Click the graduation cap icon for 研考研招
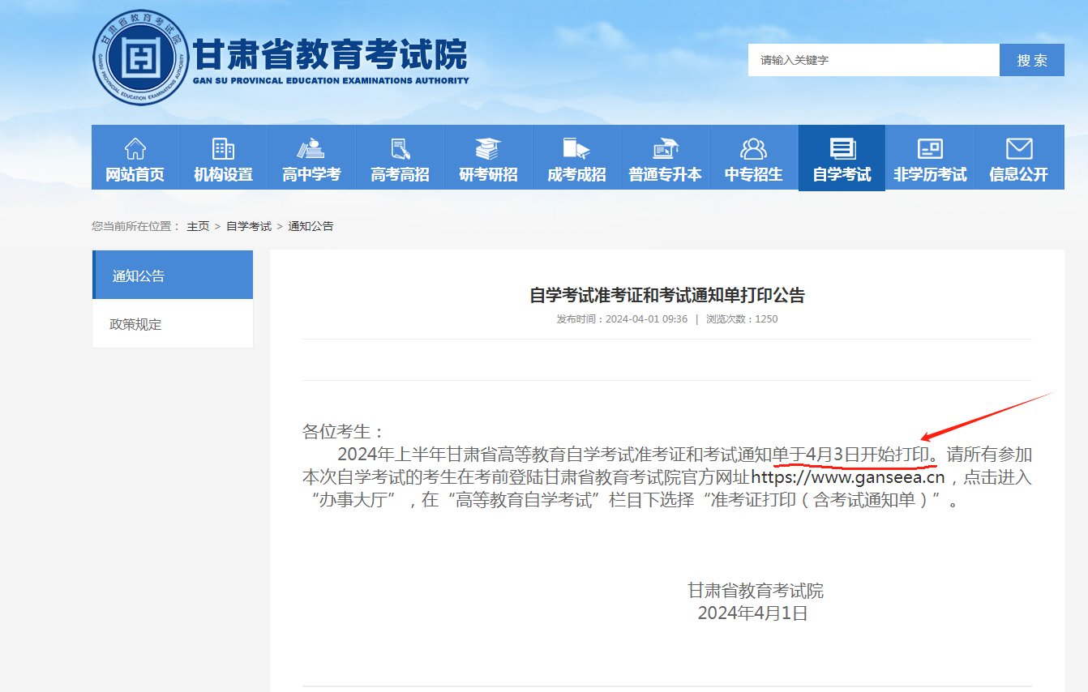This screenshot has height=692, width=1088. point(488,149)
